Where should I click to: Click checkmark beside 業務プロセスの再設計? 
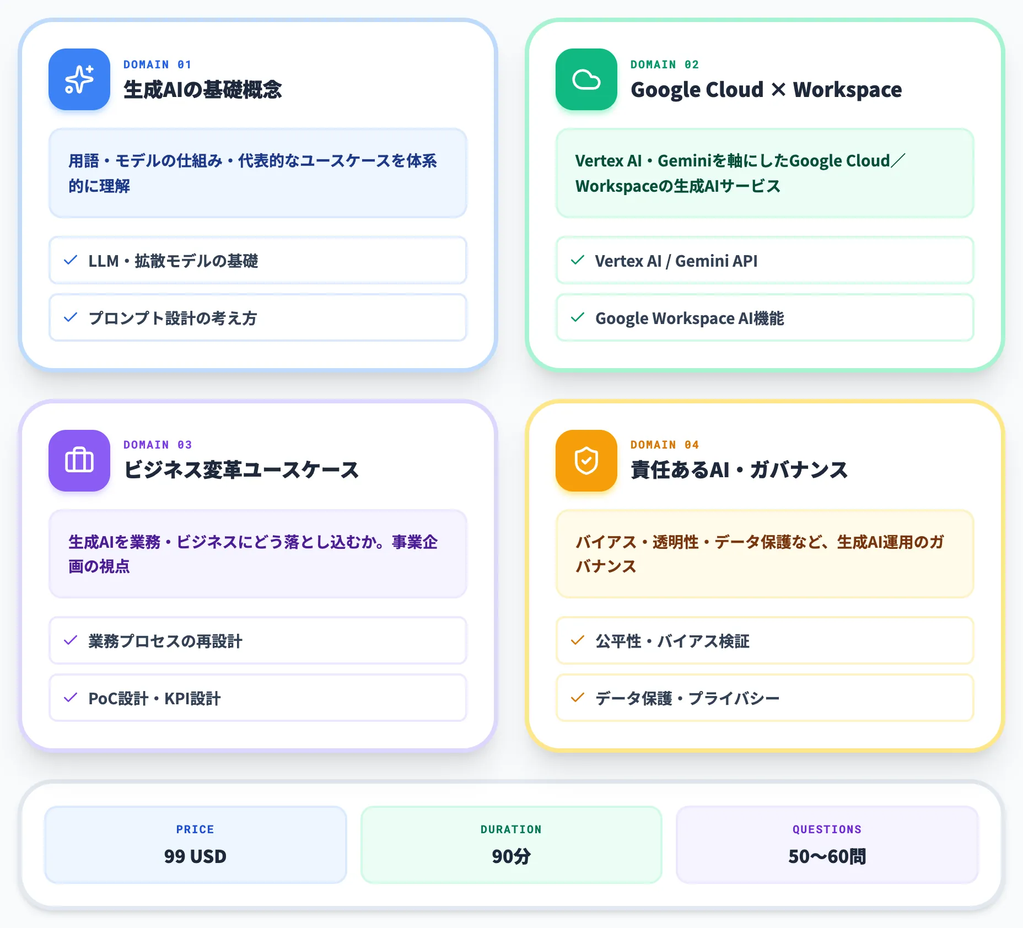pyautogui.click(x=71, y=640)
